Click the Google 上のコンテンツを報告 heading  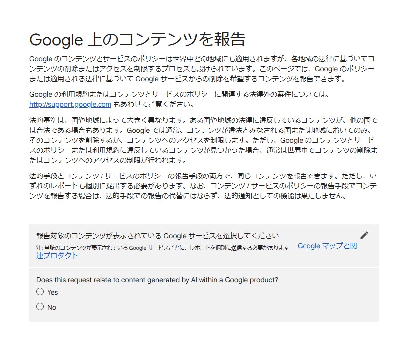(x=137, y=39)
